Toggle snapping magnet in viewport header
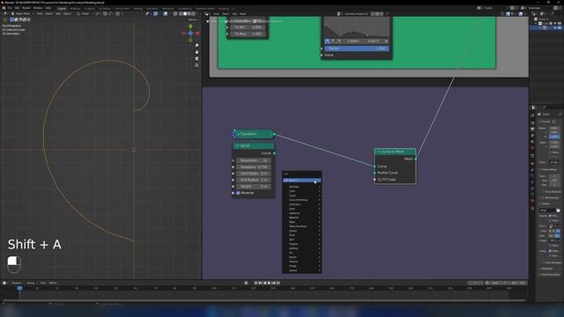This screenshot has width=564, height=317. click(x=106, y=14)
